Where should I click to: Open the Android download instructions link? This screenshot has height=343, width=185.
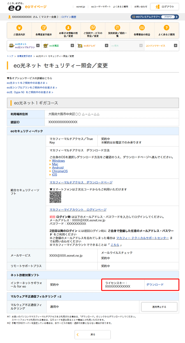(58, 167)
